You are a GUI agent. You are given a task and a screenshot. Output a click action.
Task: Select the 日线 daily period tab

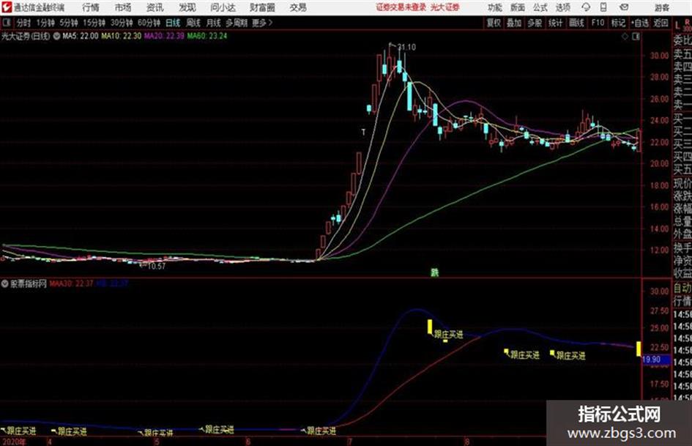[x=173, y=23]
